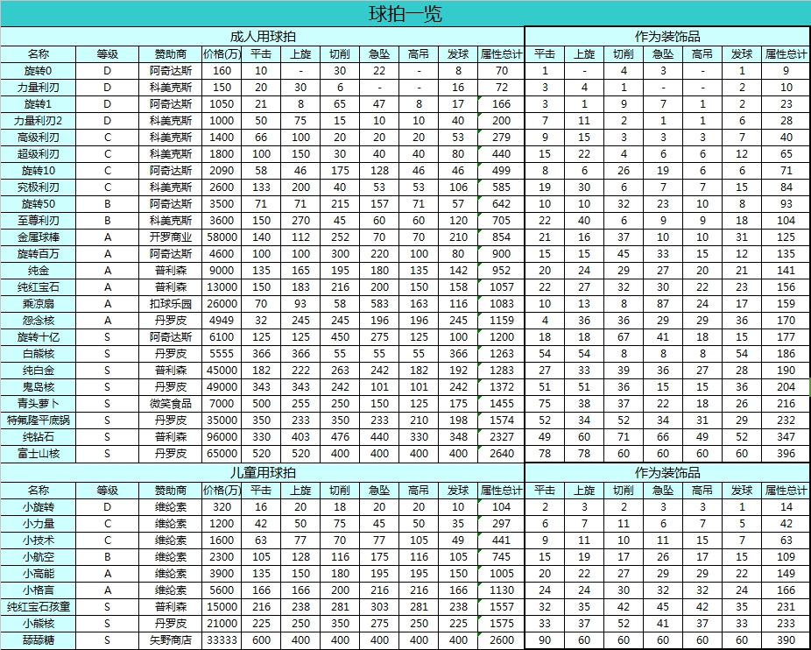
Task: Click the 力量利刃2 name cell
Action: coord(39,121)
